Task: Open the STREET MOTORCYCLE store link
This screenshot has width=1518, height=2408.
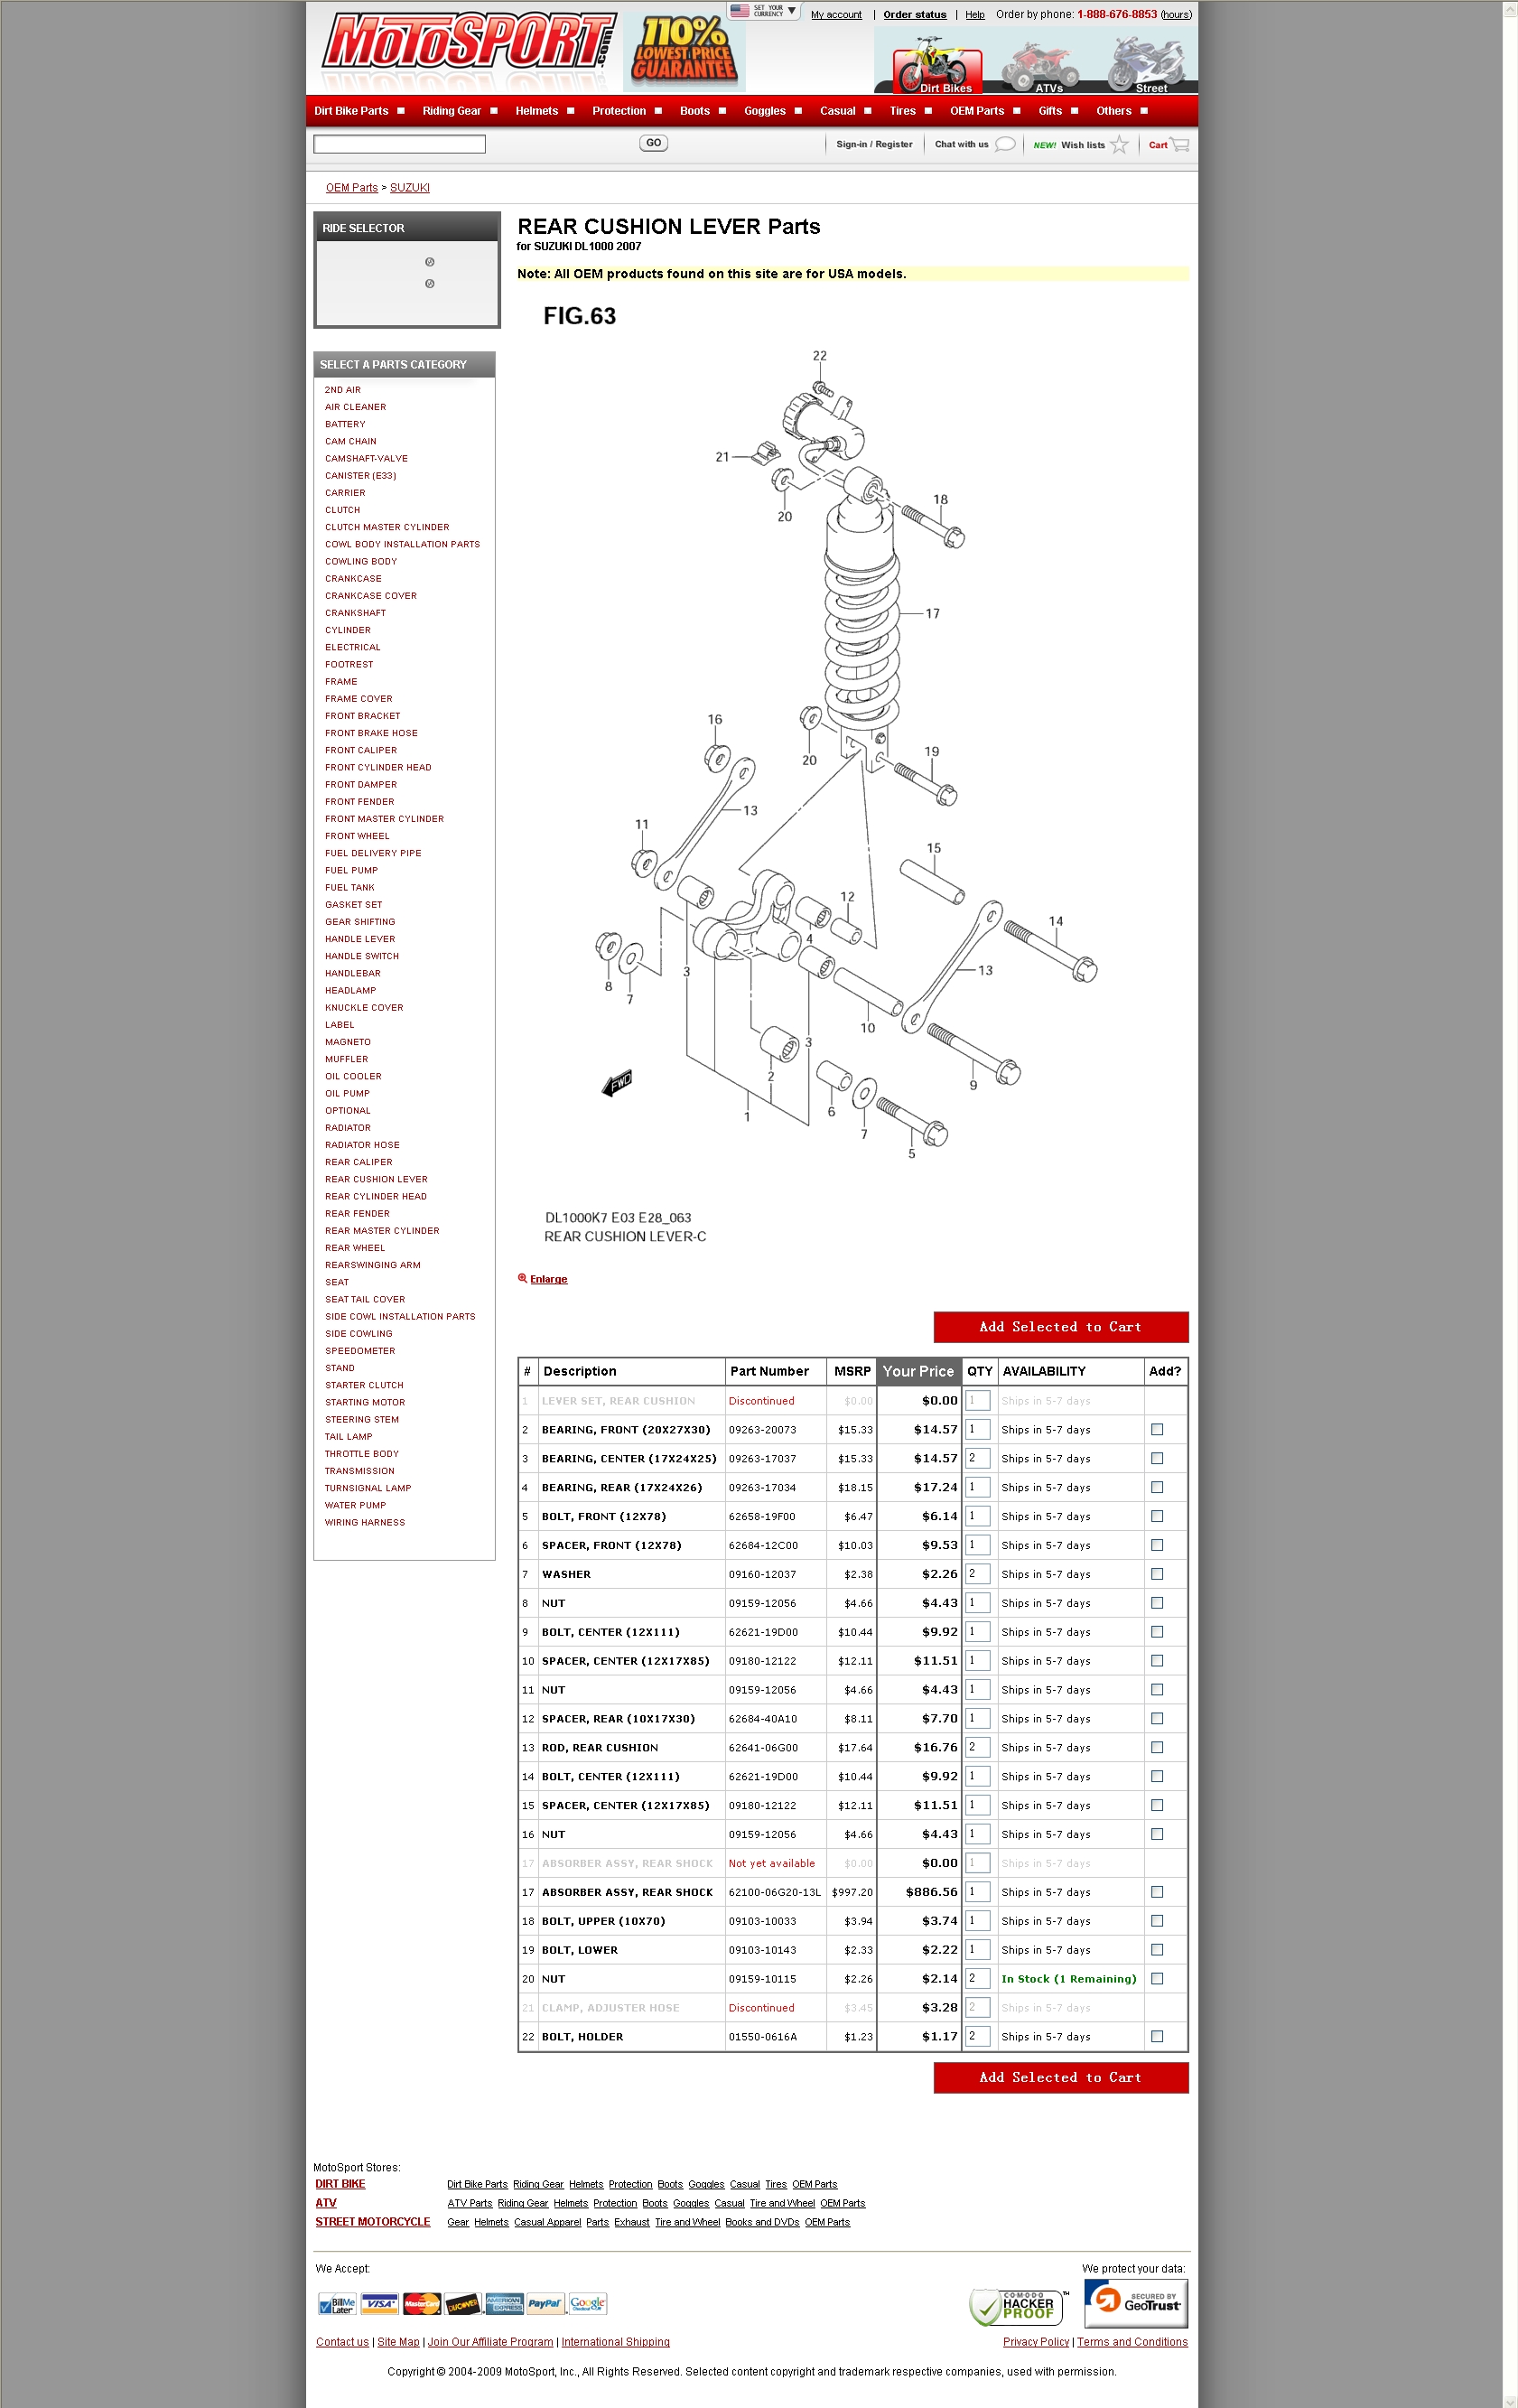Action: 373,2222
